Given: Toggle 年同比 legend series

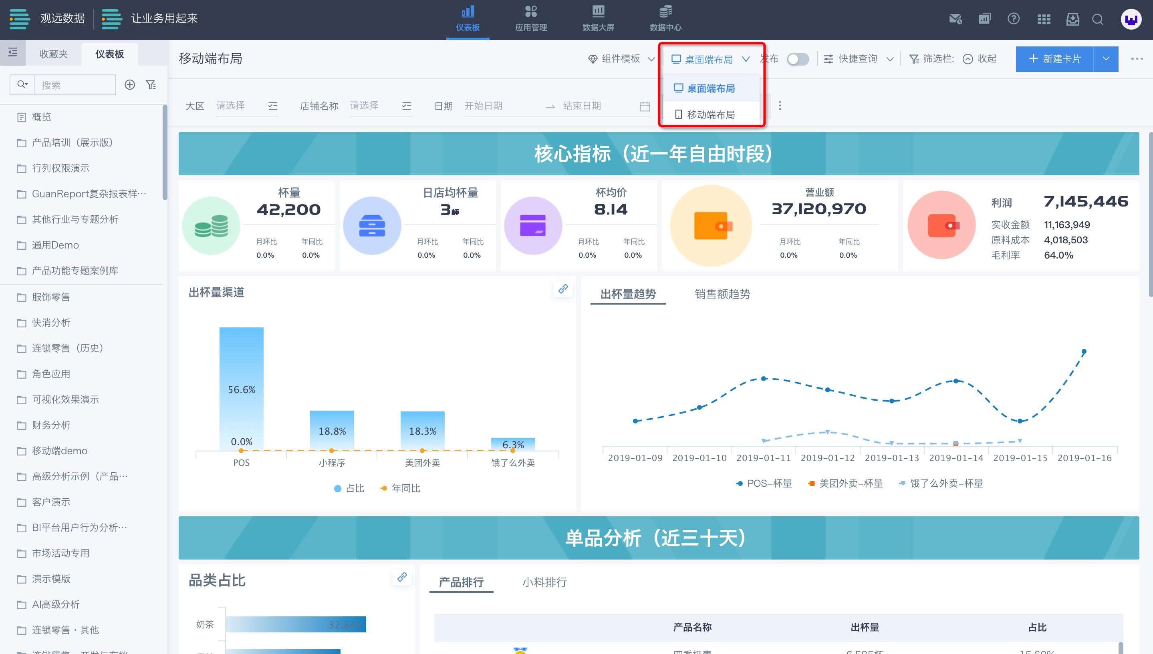Looking at the screenshot, I should [x=400, y=488].
